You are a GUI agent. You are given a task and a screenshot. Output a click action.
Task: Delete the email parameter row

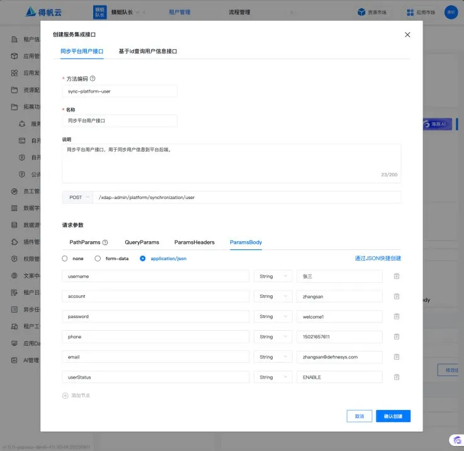(397, 357)
